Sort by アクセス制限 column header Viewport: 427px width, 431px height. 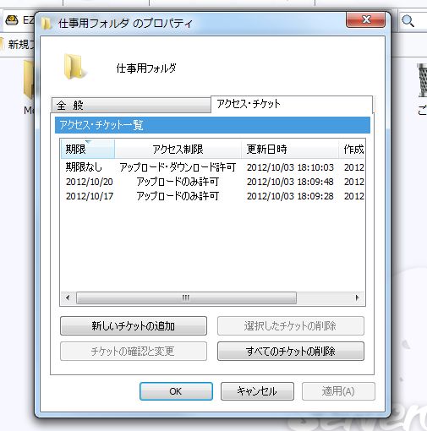point(178,149)
